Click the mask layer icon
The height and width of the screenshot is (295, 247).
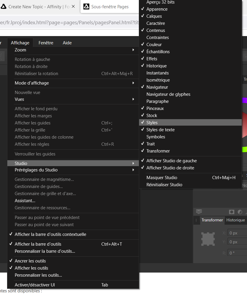click(232, 212)
